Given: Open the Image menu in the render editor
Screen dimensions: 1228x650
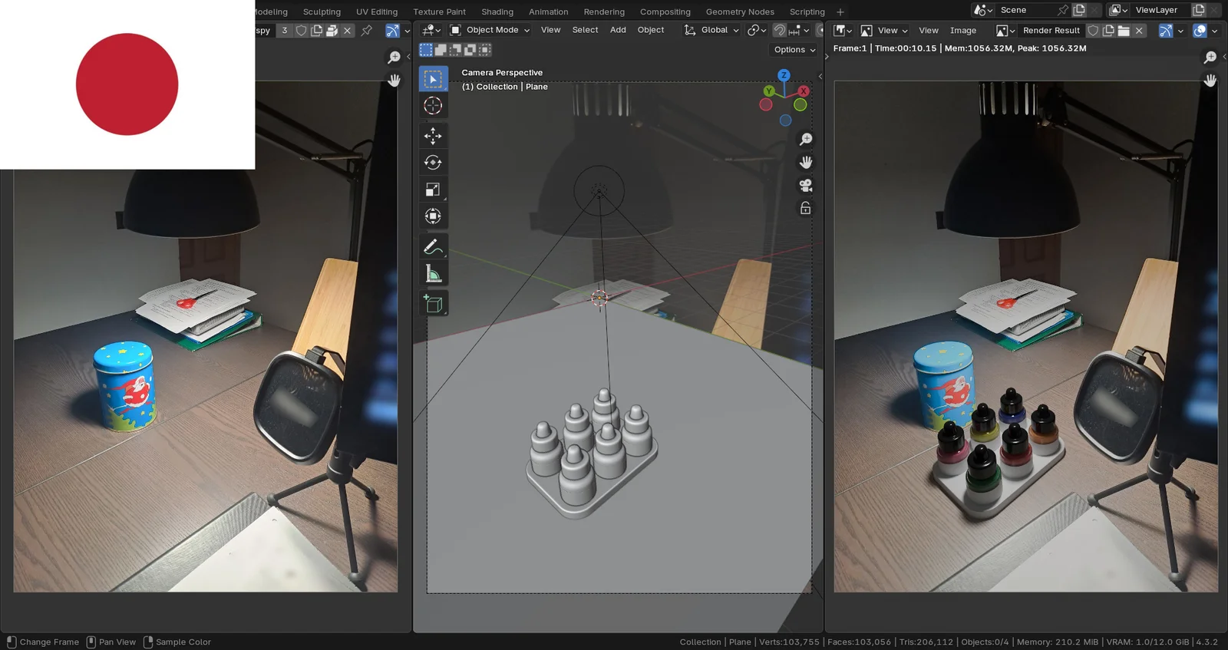Looking at the screenshot, I should pyautogui.click(x=962, y=31).
